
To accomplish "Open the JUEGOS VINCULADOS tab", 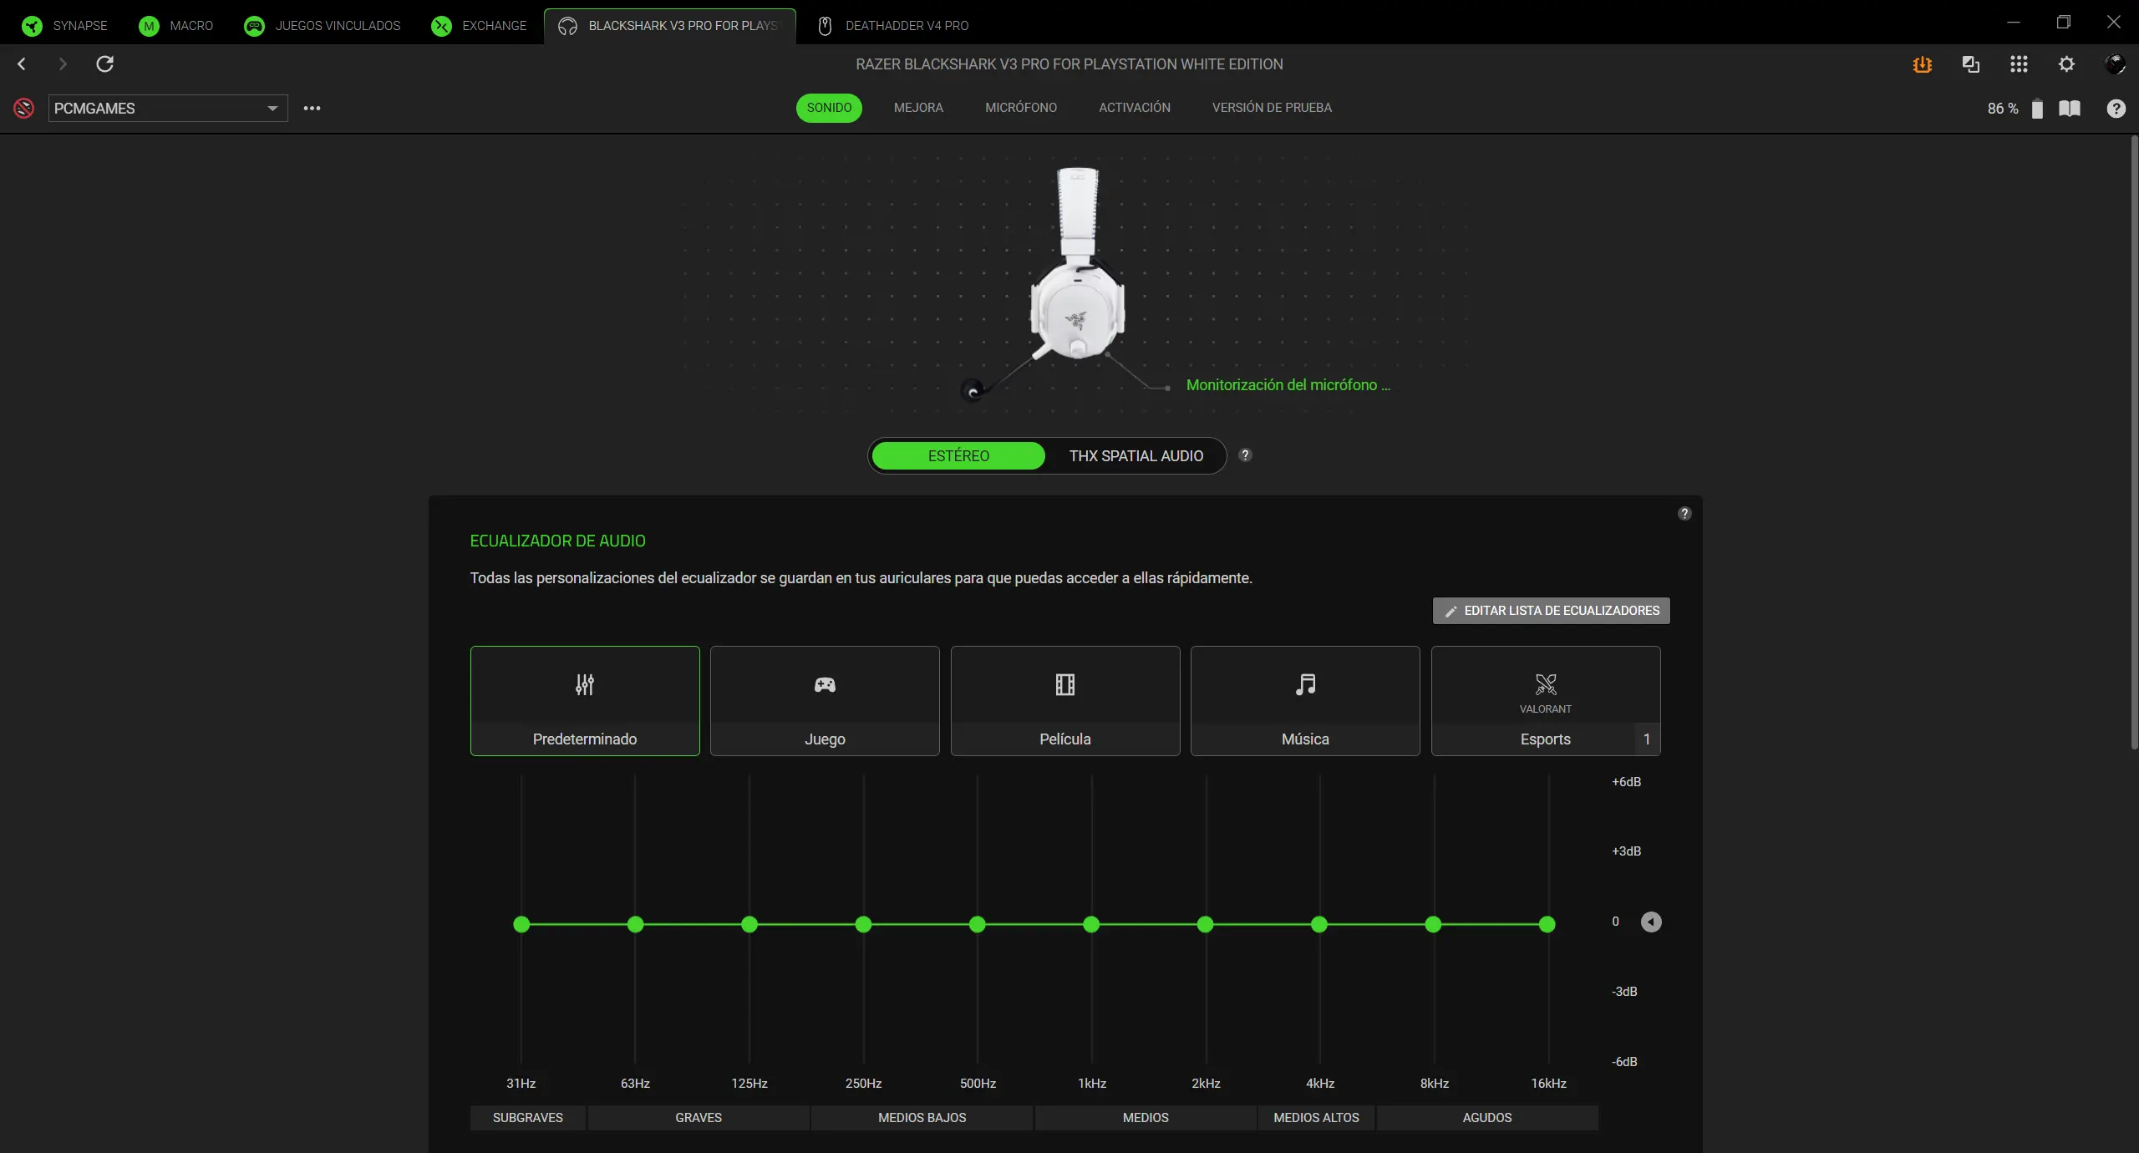I will pos(323,26).
